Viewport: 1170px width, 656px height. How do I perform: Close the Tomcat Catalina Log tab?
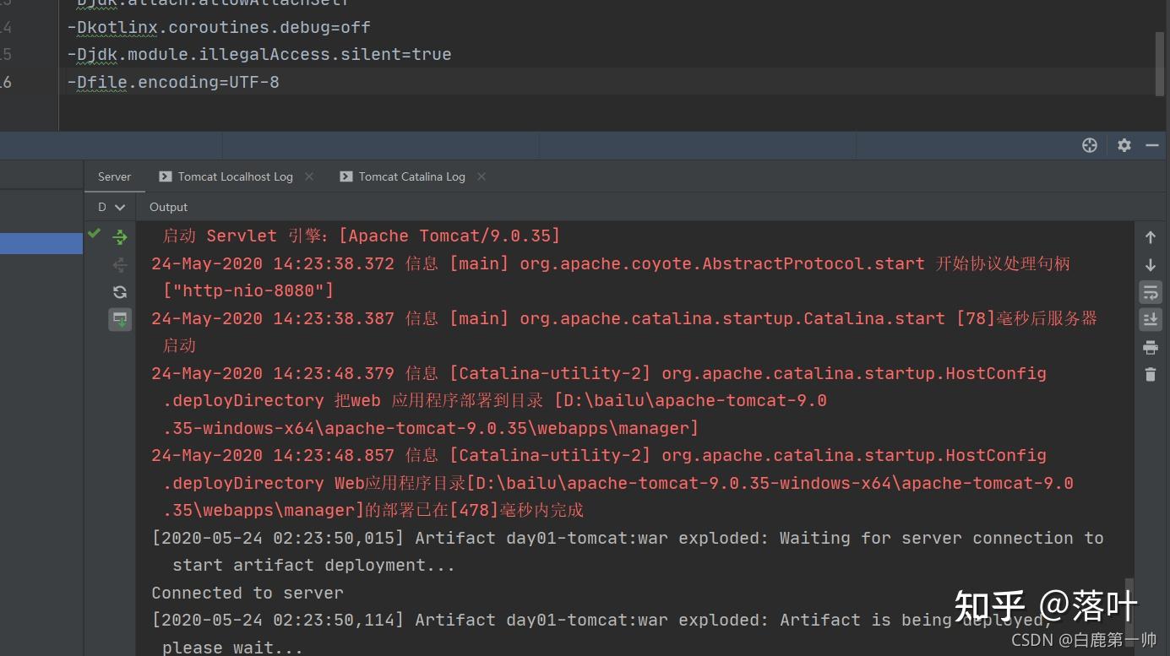481,176
